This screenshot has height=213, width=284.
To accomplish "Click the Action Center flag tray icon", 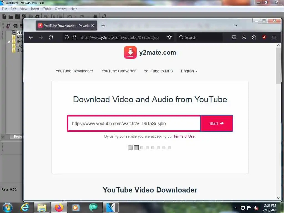I will 249,208.
